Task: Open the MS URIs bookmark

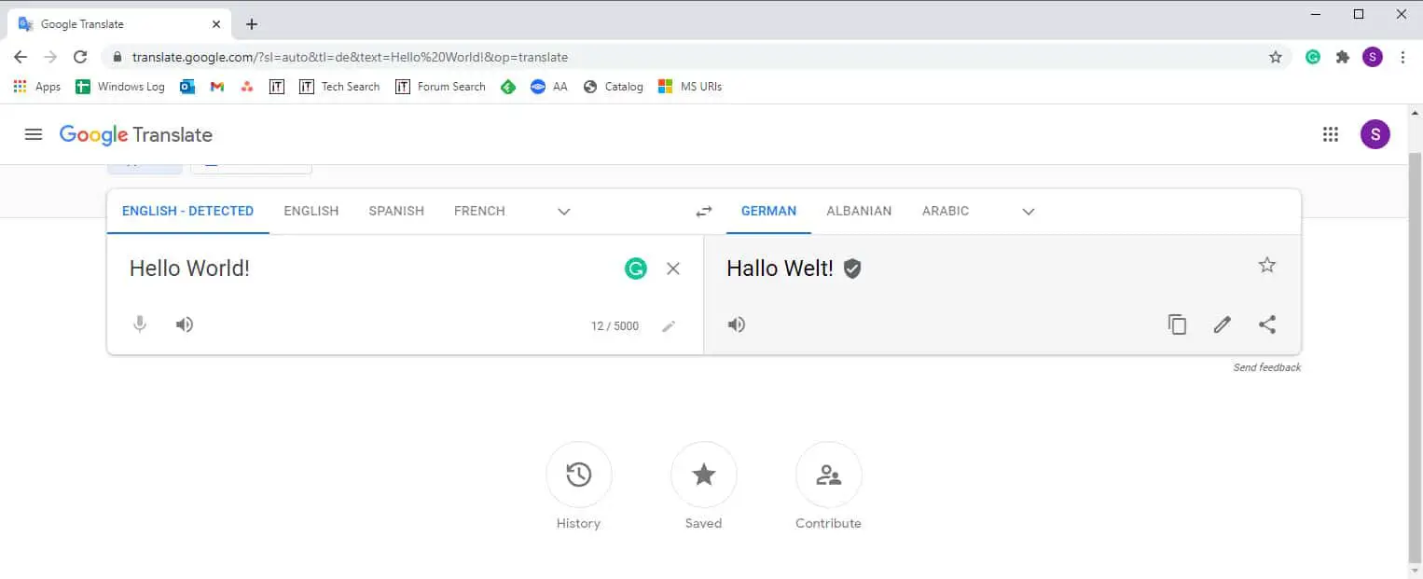Action: (x=690, y=87)
